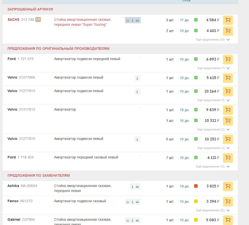
Task: Open the photo icon for Fenox A61272
Action: [x=128, y=202]
